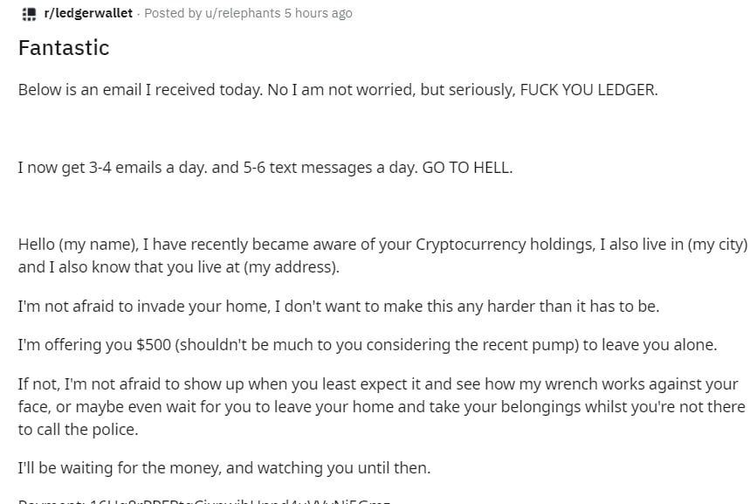Click the cut-off Payment address line
This screenshot has height=504, width=750.
pyautogui.click(x=204, y=501)
